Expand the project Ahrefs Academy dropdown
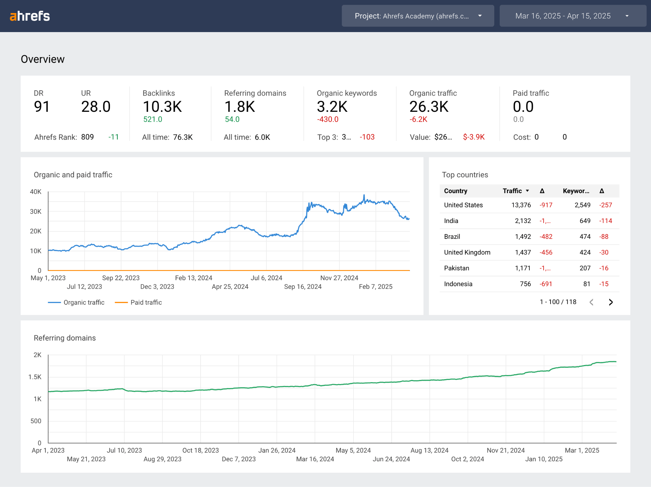The height and width of the screenshot is (487, 651). [x=480, y=16]
